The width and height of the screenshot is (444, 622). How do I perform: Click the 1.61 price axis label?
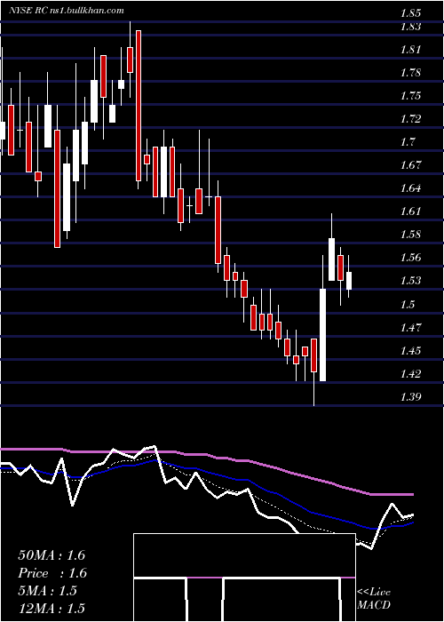tap(410, 211)
